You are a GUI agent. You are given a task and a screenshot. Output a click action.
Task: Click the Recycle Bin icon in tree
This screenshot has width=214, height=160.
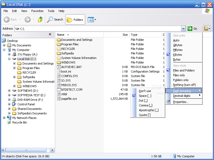[x=9, y=122]
